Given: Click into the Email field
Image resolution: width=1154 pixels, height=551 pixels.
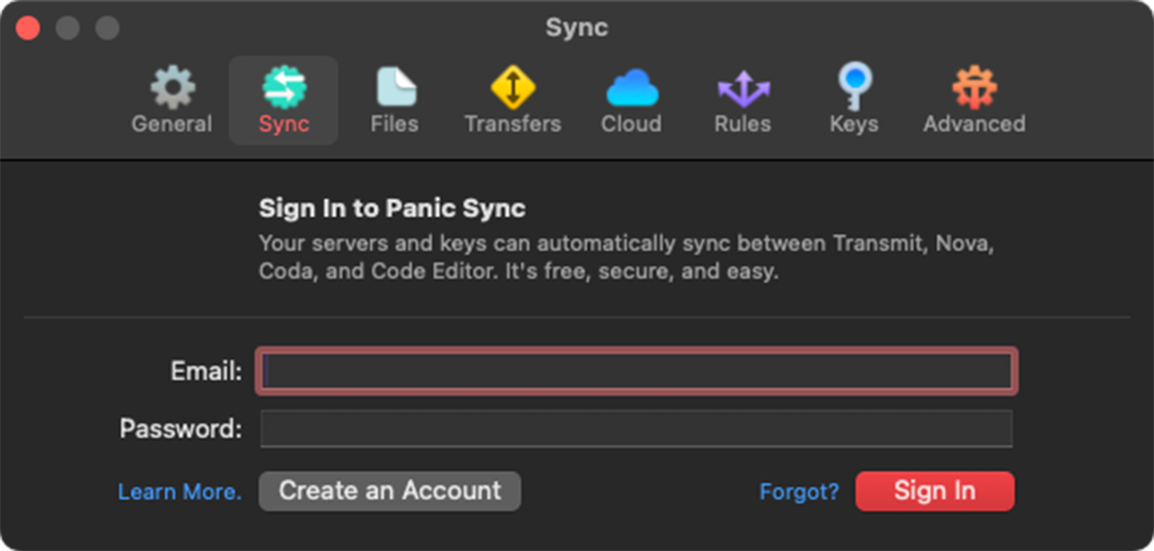Looking at the screenshot, I should [x=637, y=372].
